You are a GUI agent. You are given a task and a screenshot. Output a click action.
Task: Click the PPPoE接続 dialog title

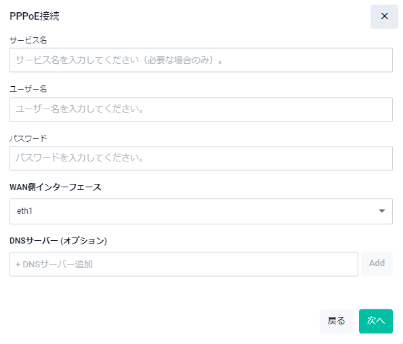(35, 16)
